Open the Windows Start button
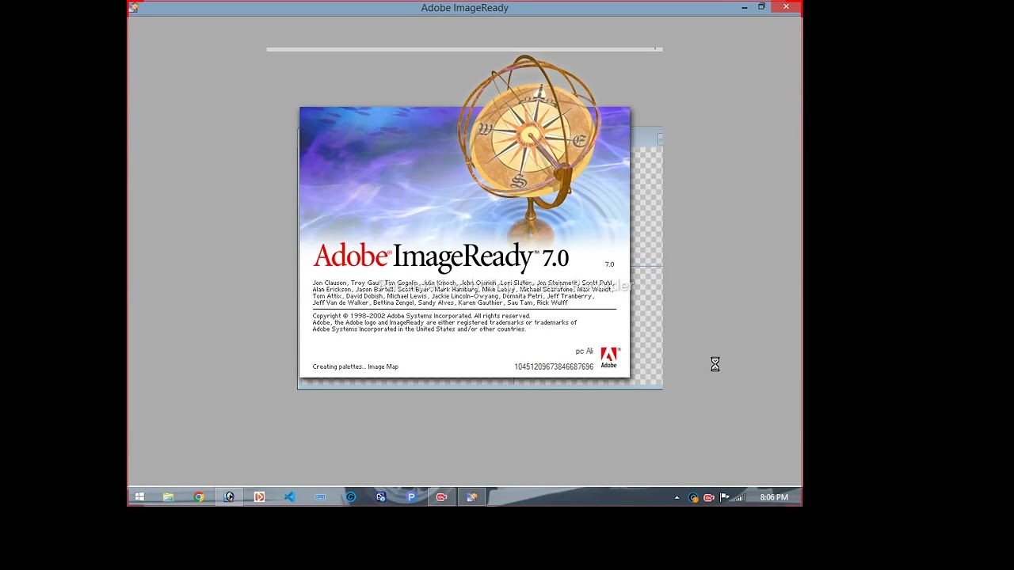This screenshot has height=570, width=1014. (139, 497)
